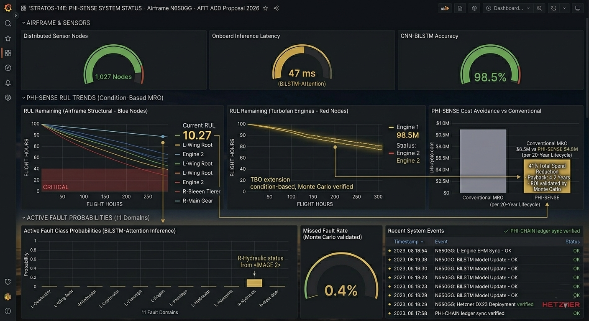
Task: Open RUL Remaining Airframe Structural panel title
Action: pyautogui.click(x=86, y=111)
